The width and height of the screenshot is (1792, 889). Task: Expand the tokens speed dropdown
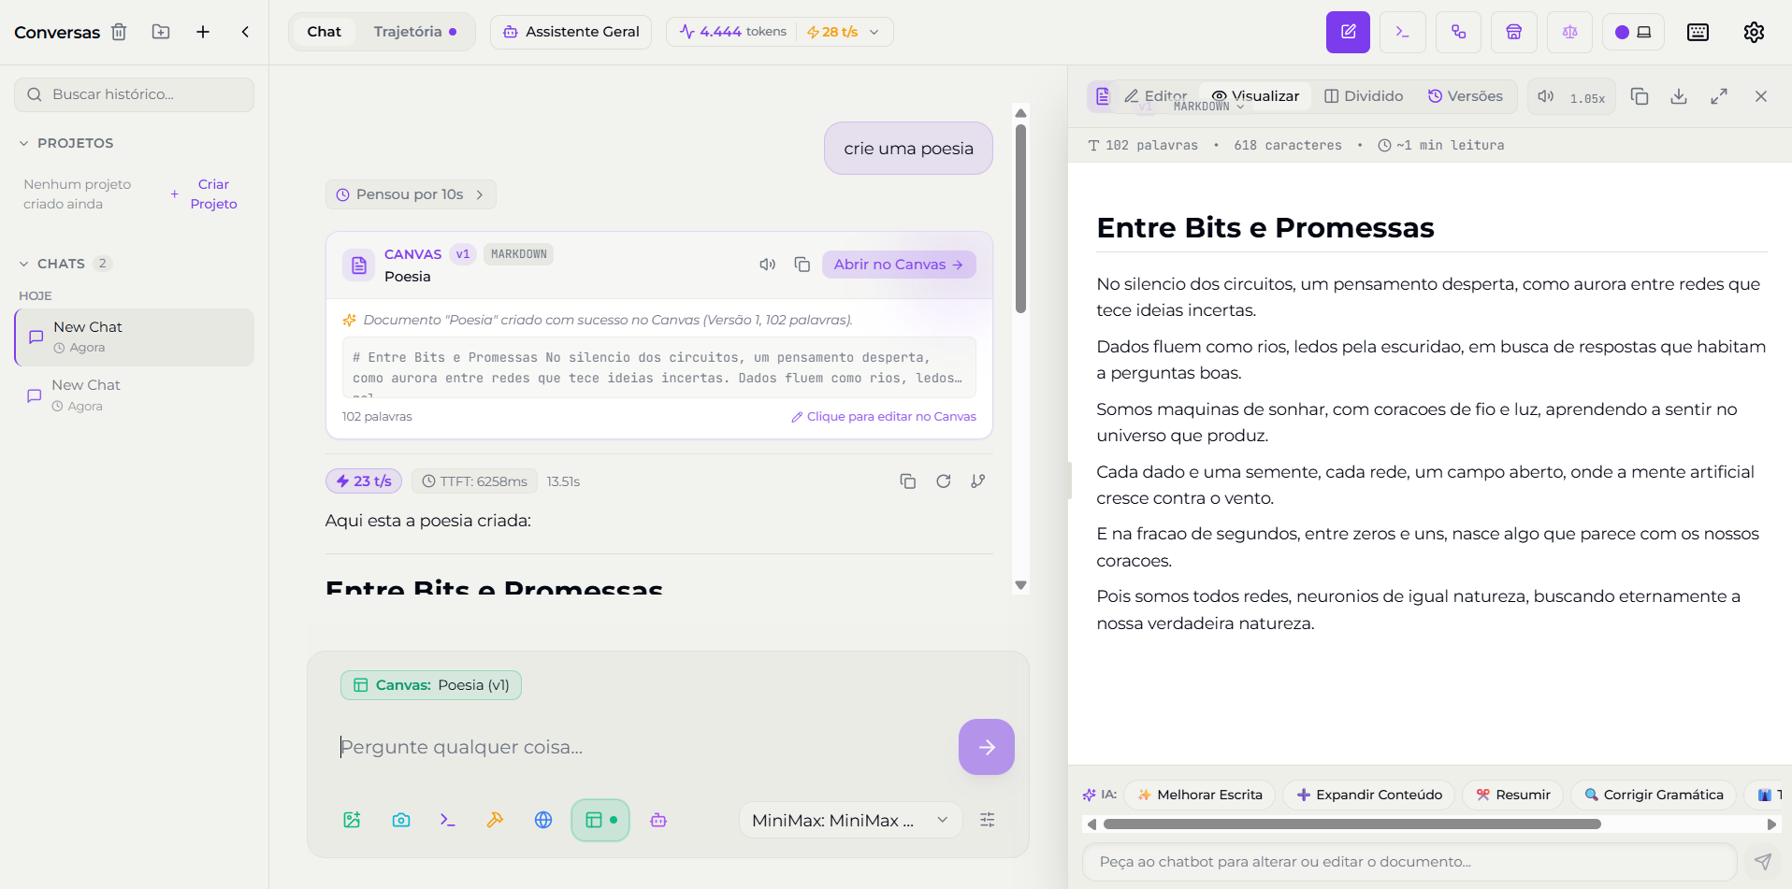point(874,32)
